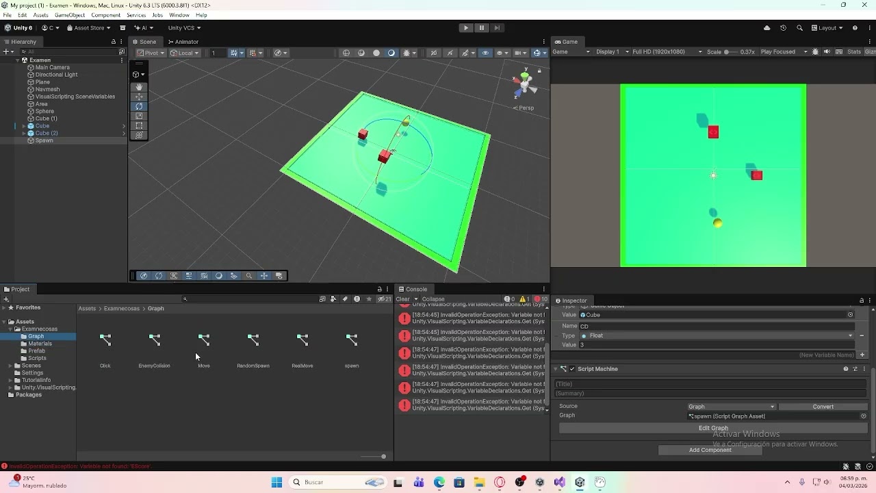Open object picker for spawn graph field
876x493 pixels.
tap(863, 416)
